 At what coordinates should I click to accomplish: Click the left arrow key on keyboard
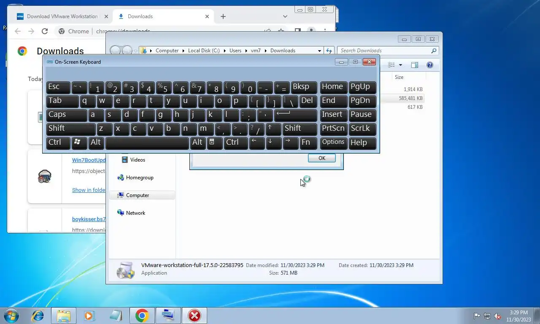click(257, 143)
